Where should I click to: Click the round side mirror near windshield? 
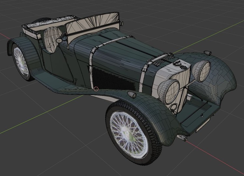tap(59, 41)
